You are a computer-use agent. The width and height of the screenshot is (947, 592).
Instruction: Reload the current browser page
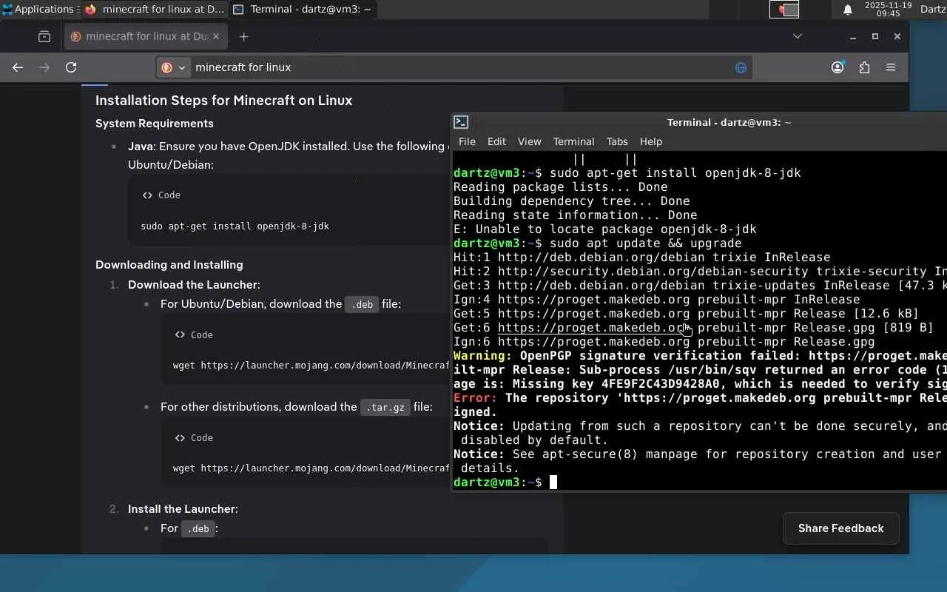coord(71,67)
